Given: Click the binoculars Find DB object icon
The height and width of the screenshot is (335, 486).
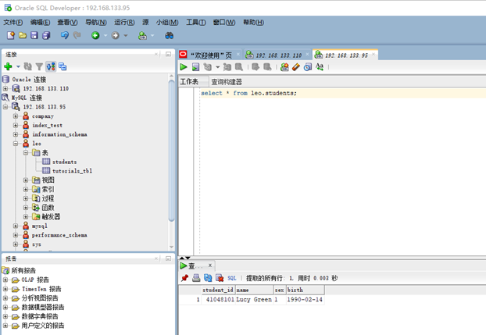Looking at the screenshot, I should [x=170, y=36].
